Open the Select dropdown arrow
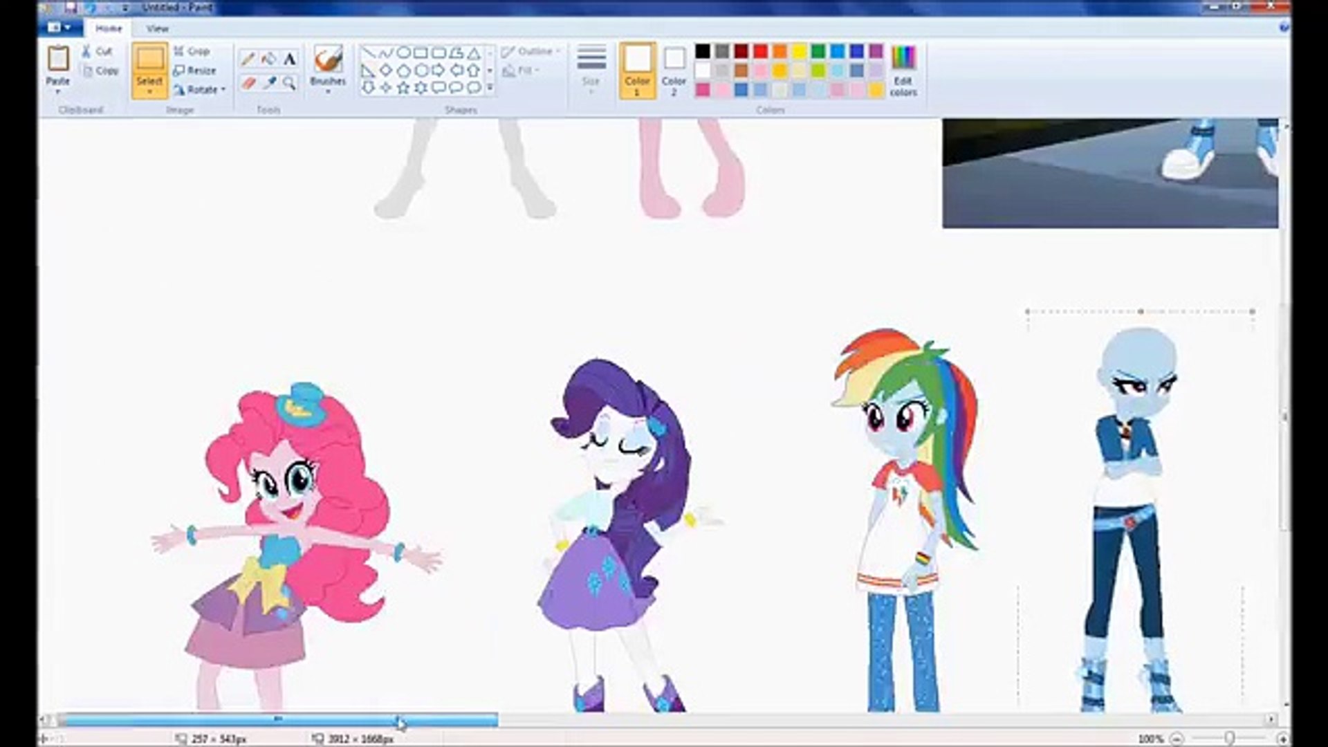Image resolution: width=1328 pixels, height=747 pixels. [149, 91]
